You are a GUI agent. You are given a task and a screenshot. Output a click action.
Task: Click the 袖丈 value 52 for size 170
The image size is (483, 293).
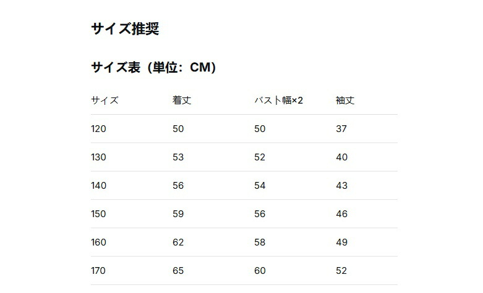coord(341,271)
